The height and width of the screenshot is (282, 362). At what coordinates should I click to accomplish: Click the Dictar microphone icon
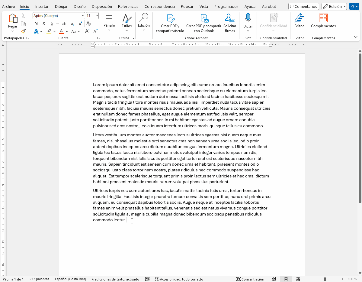pos(248,18)
